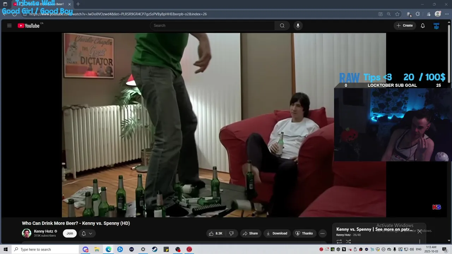This screenshot has height=254, width=452.
Task: Open media control music icon
Action: click(x=429, y=14)
